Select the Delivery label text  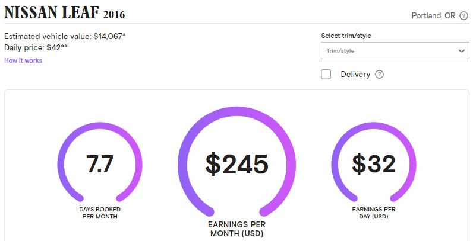point(355,74)
